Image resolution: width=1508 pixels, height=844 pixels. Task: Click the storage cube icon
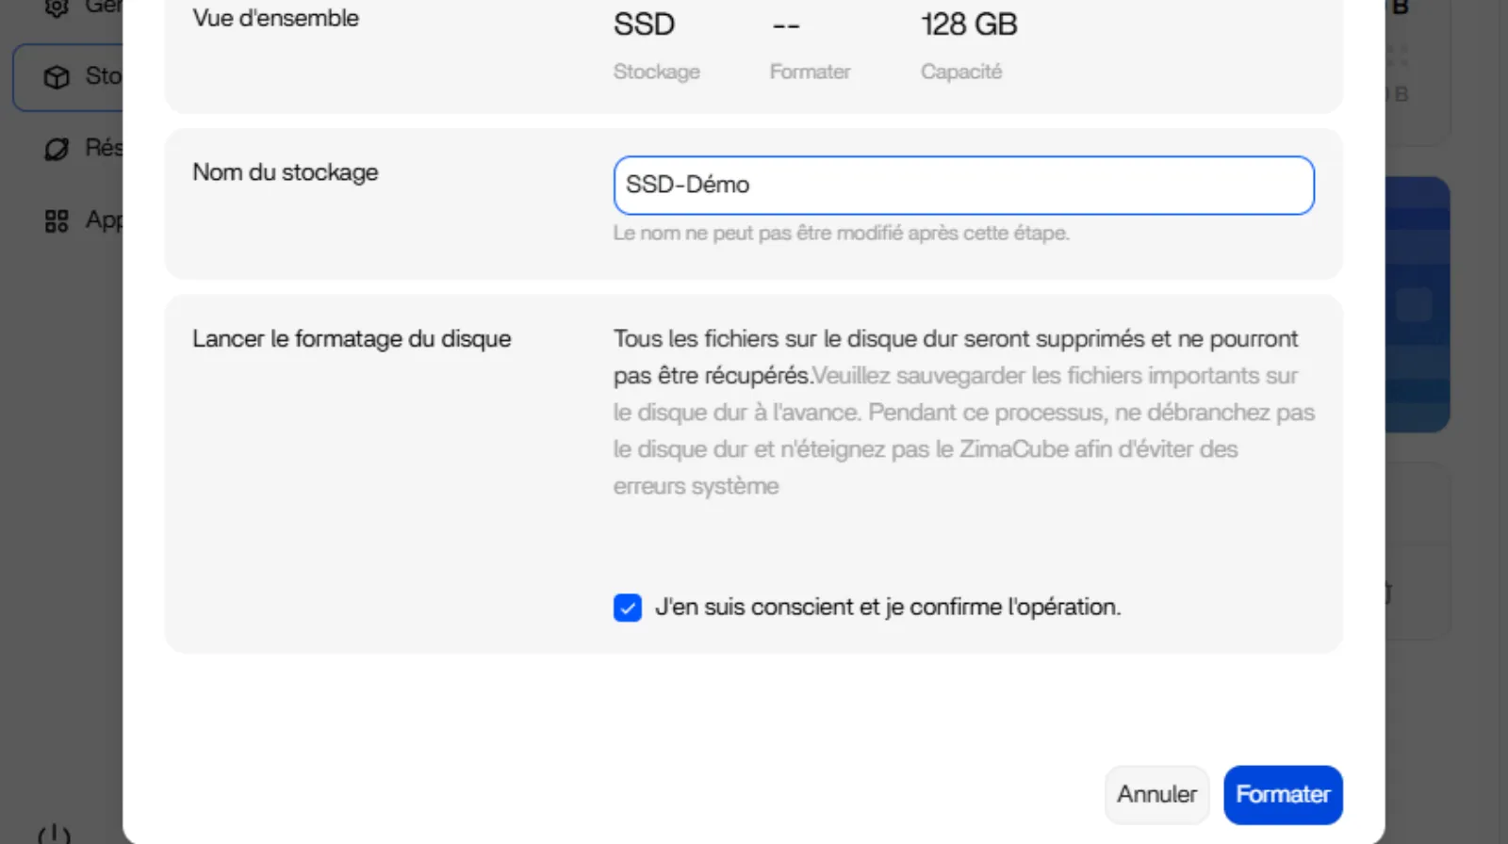[57, 77]
